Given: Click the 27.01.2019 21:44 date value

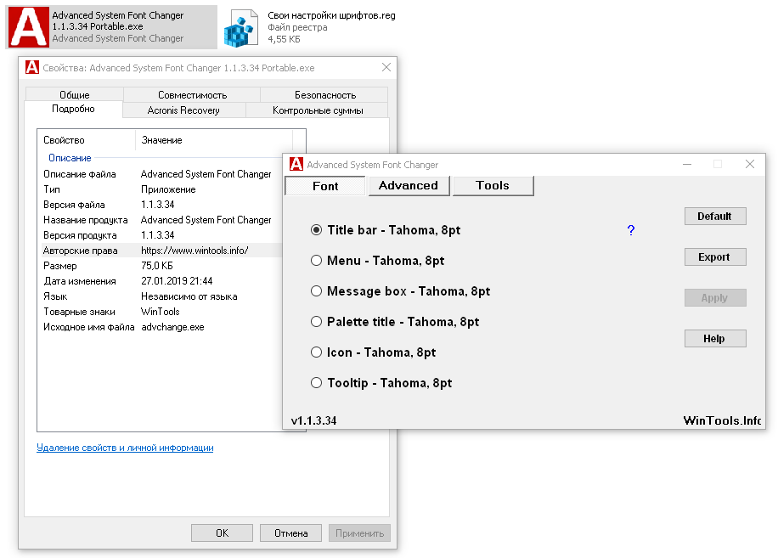Looking at the screenshot, I should point(177,281).
